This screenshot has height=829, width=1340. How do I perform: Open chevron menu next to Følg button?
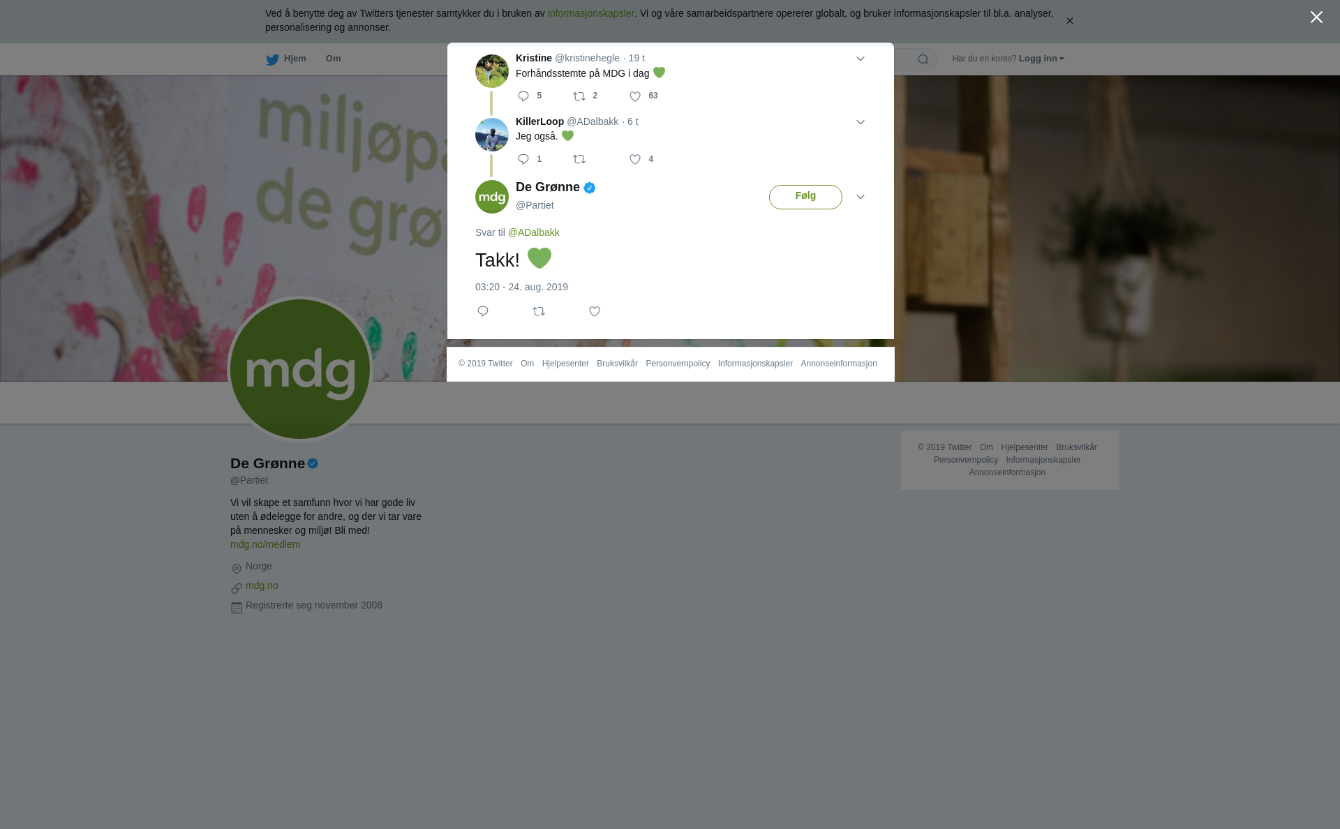pyautogui.click(x=861, y=197)
